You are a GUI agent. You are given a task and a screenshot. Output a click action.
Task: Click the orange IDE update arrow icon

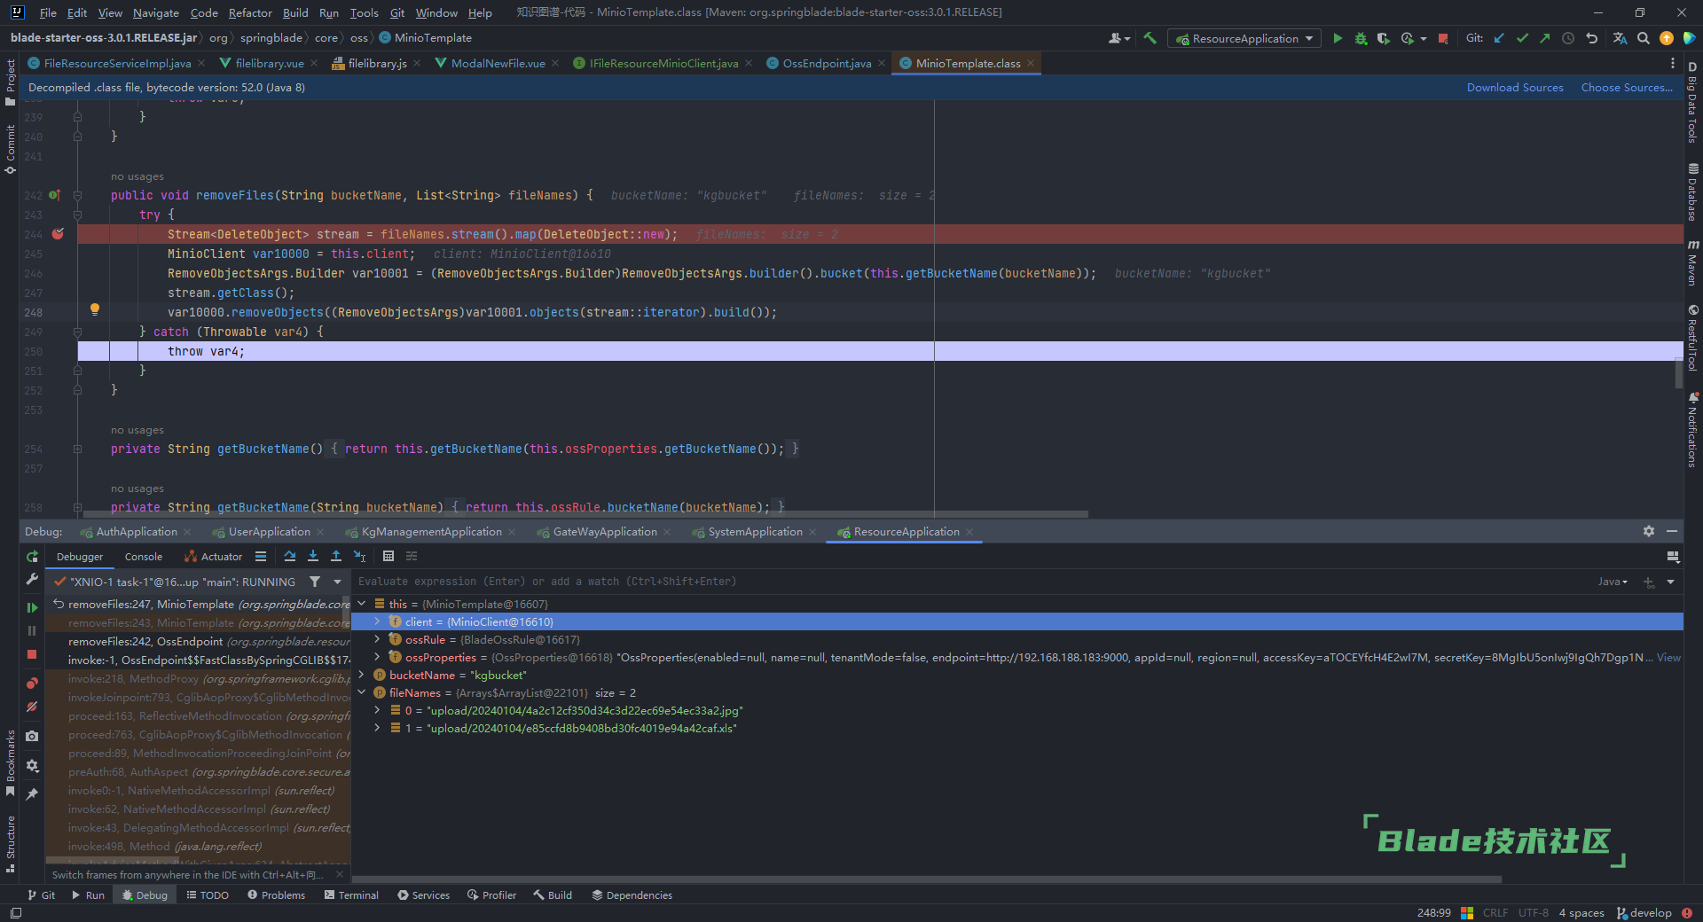[x=1667, y=38]
